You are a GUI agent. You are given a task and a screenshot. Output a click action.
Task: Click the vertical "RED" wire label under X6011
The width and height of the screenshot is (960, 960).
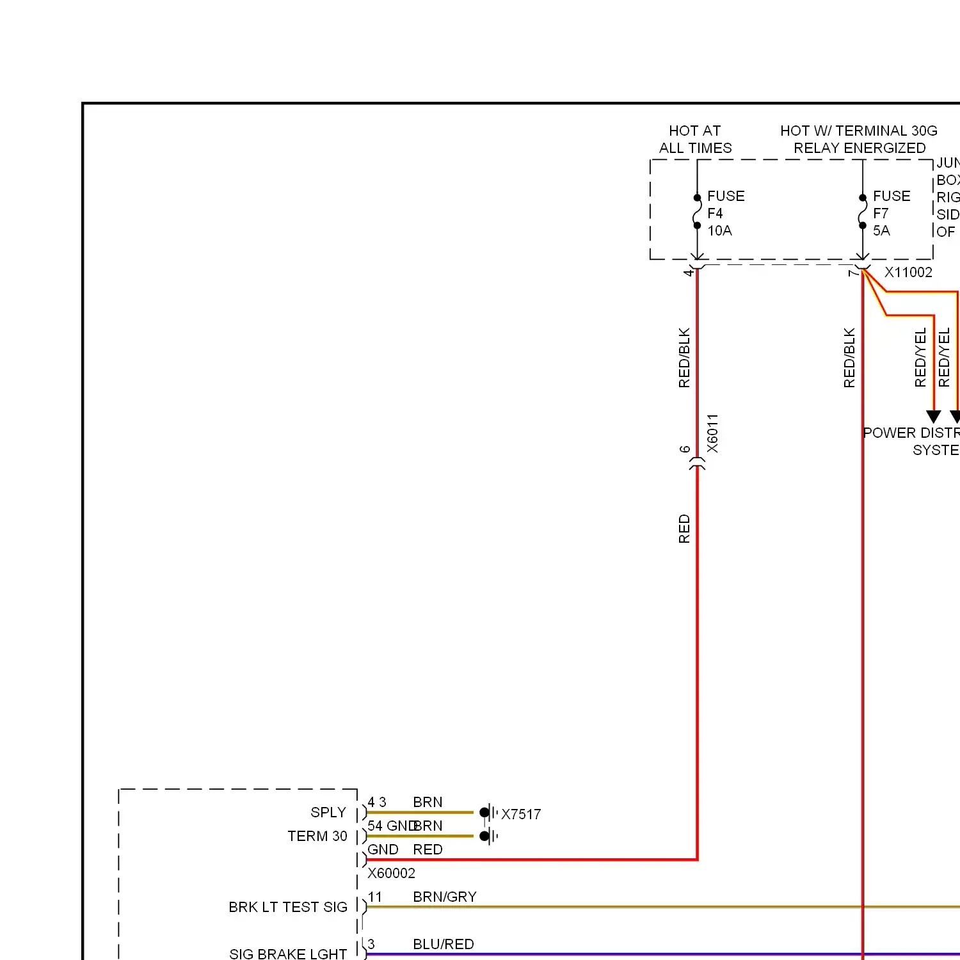pos(684,529)
